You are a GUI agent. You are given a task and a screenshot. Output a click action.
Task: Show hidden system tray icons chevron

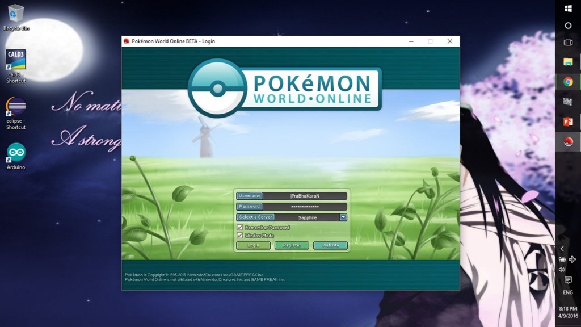coord(562,249)
